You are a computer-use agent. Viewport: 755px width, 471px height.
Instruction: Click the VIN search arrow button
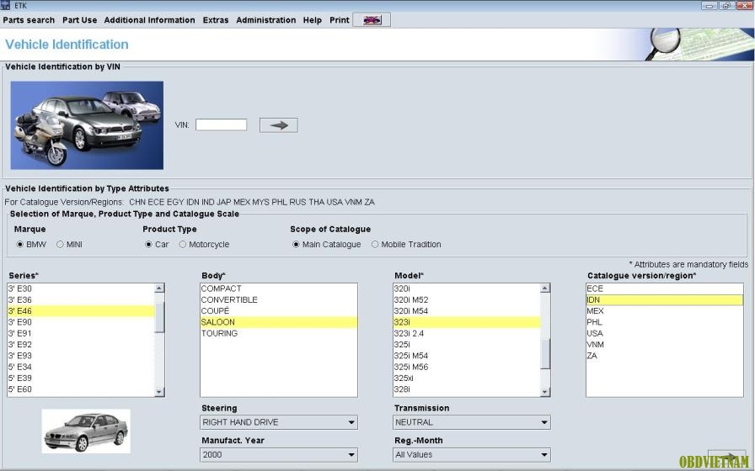pos(278,125)
